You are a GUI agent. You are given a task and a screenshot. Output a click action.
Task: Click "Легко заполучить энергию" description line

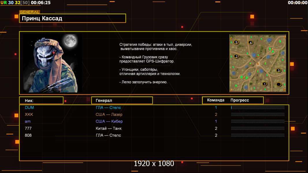143,82
